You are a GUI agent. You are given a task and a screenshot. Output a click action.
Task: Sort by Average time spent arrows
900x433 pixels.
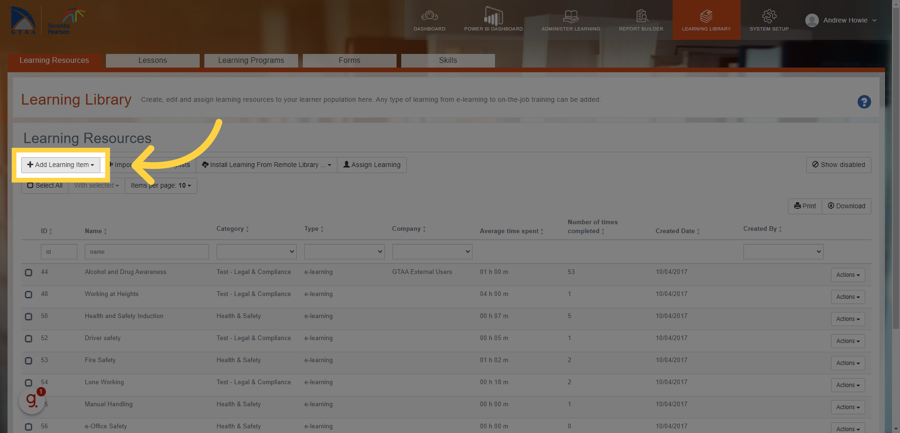tap(542, 231)
